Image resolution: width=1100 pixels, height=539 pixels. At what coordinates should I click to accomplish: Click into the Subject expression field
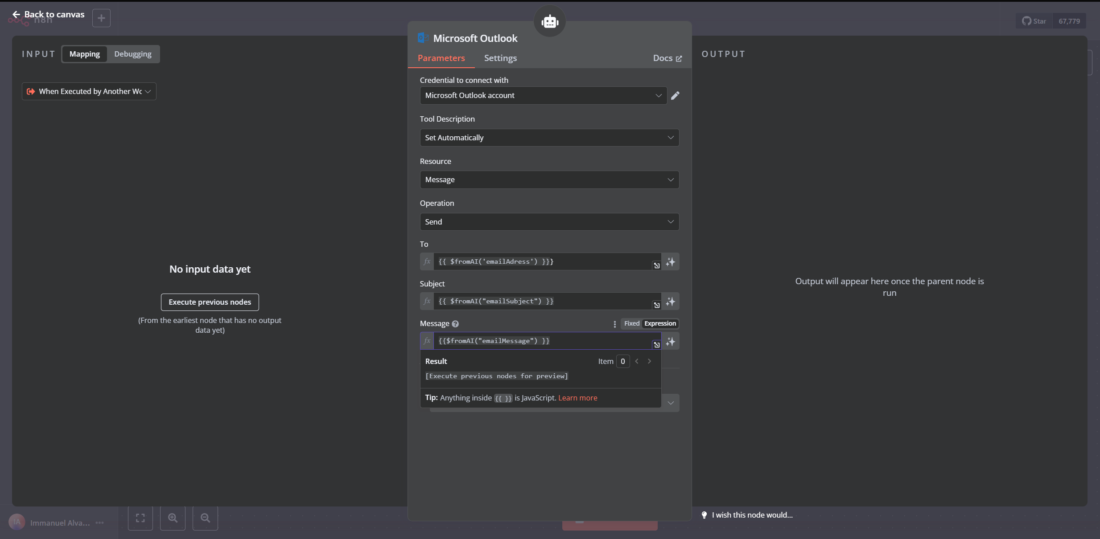pos(542,302)
